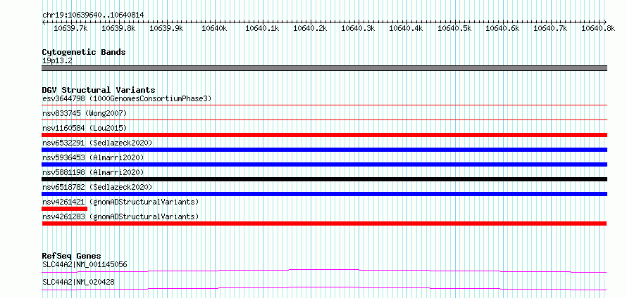
Task: Click the nsv1160584 (Lou2015) label
Action: [85, 128]
